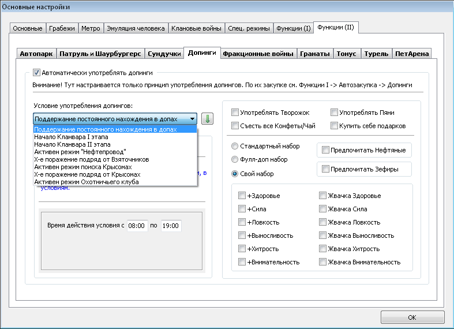Screen dimensions: 454x329
Task: Switch to the "Основные" tab
Action: 28,28
